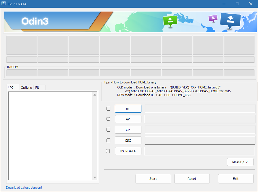
Task: Browse for a USERDATA file
Action: (x=128, y=151)
